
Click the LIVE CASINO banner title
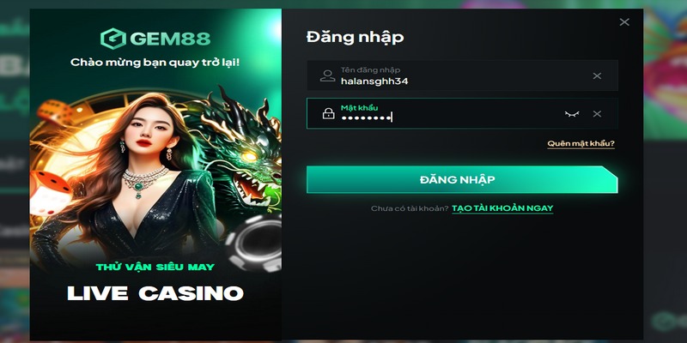155,293
